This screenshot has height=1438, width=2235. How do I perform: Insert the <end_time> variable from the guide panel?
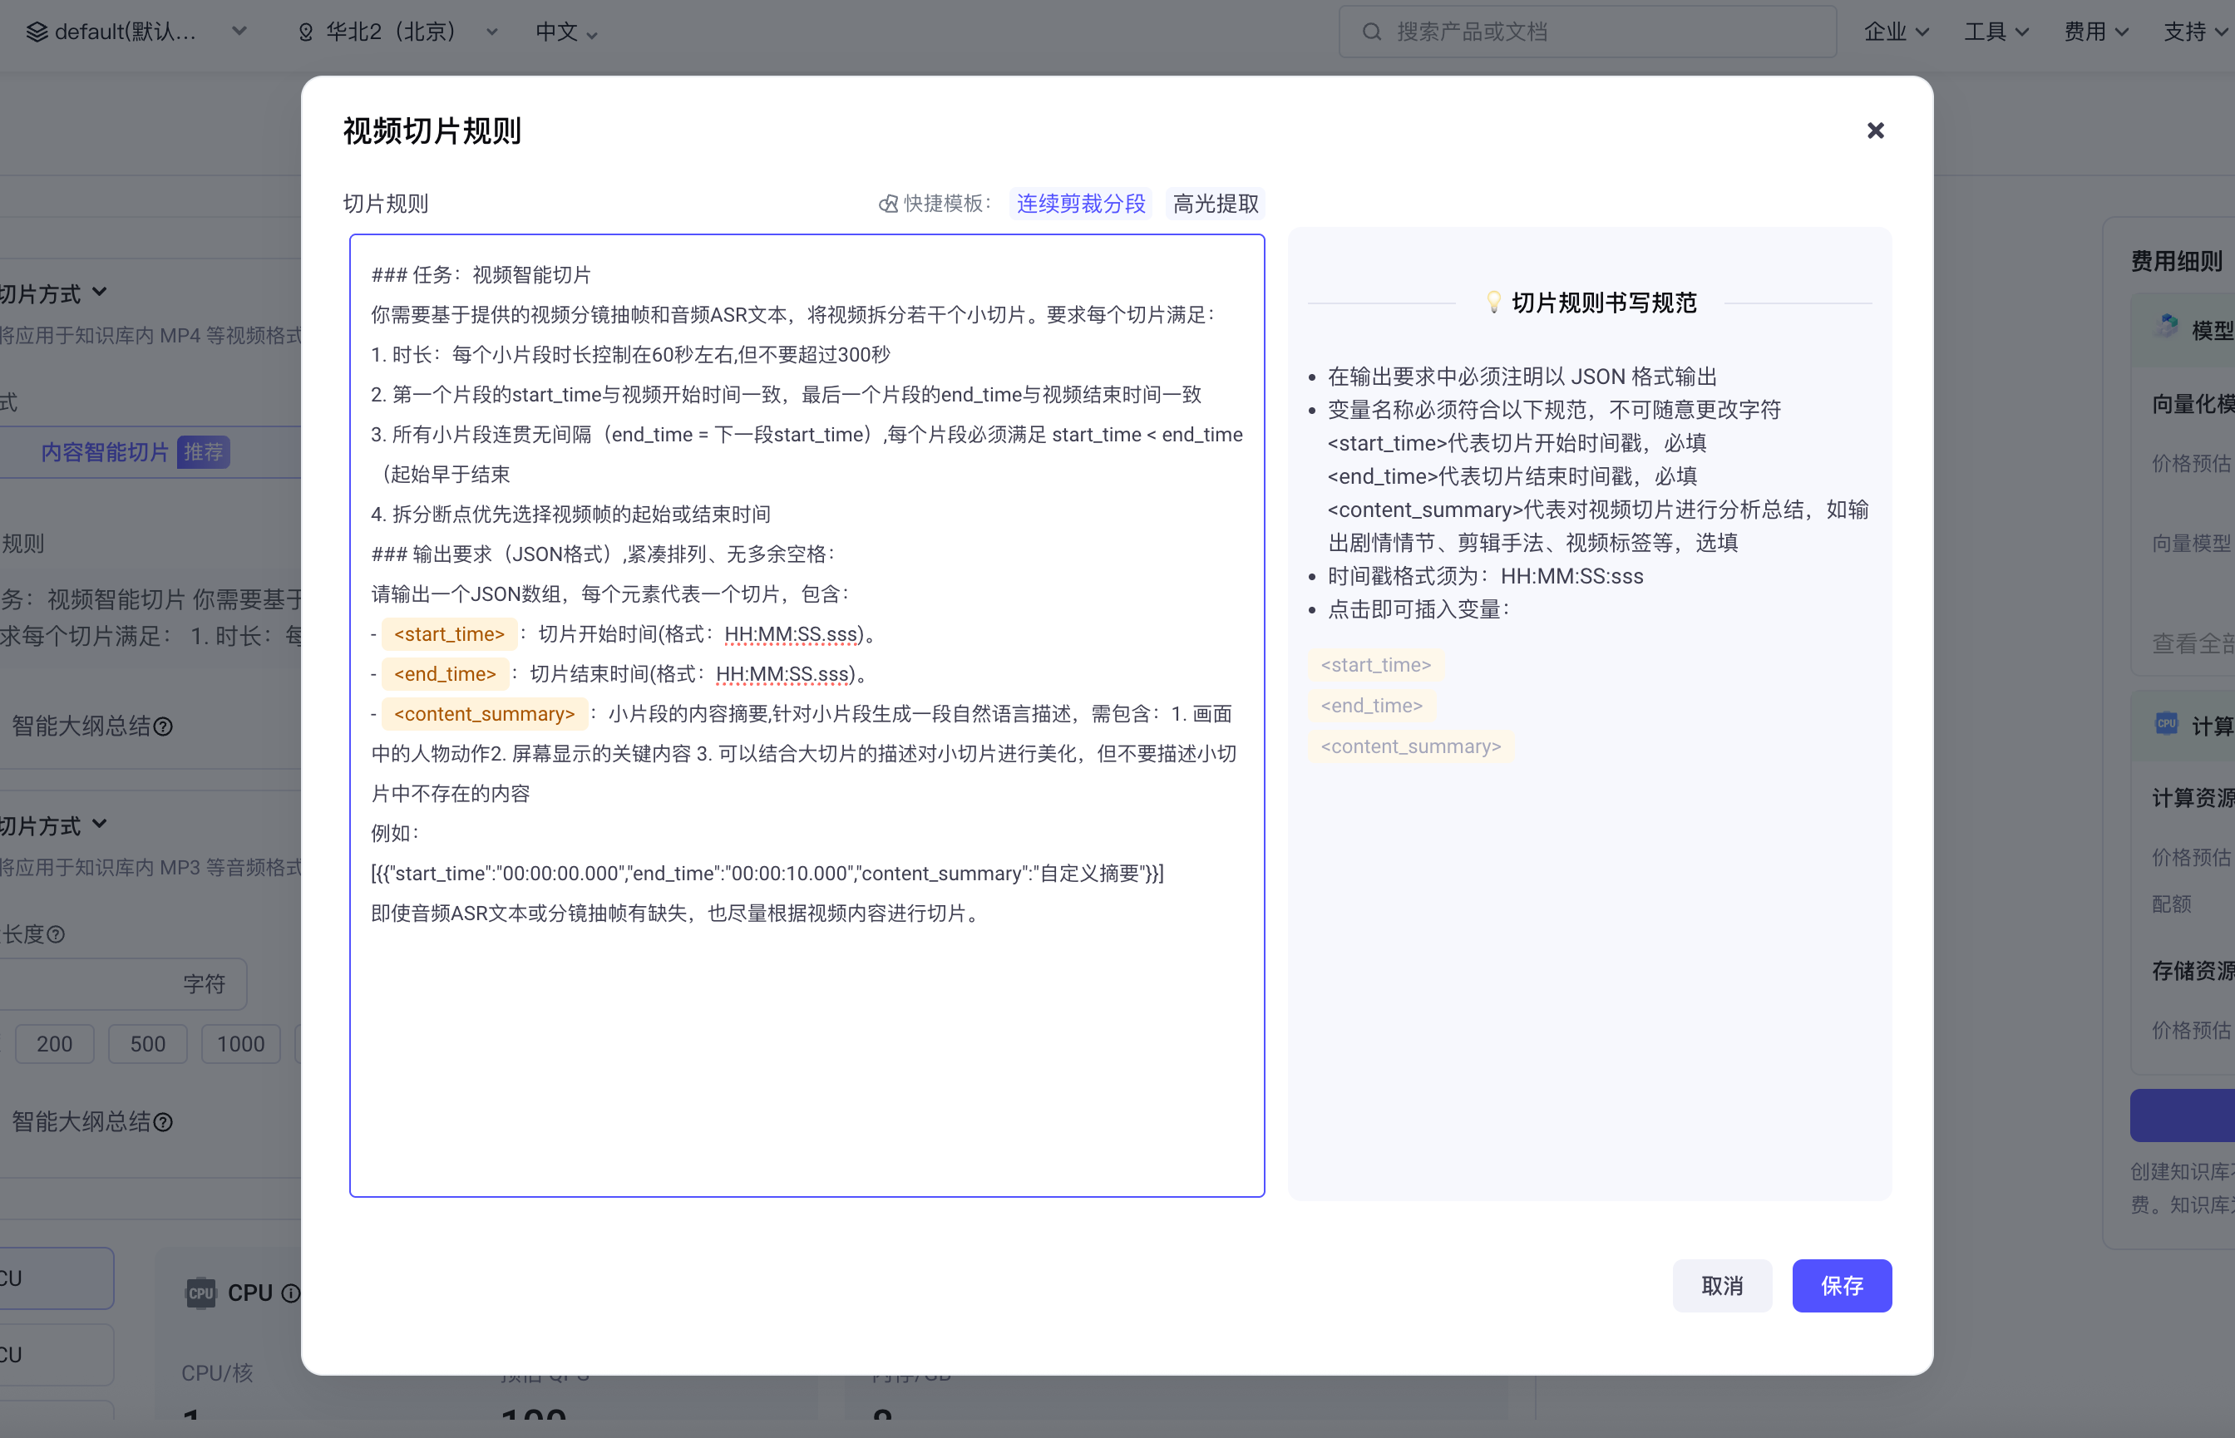1371,705
